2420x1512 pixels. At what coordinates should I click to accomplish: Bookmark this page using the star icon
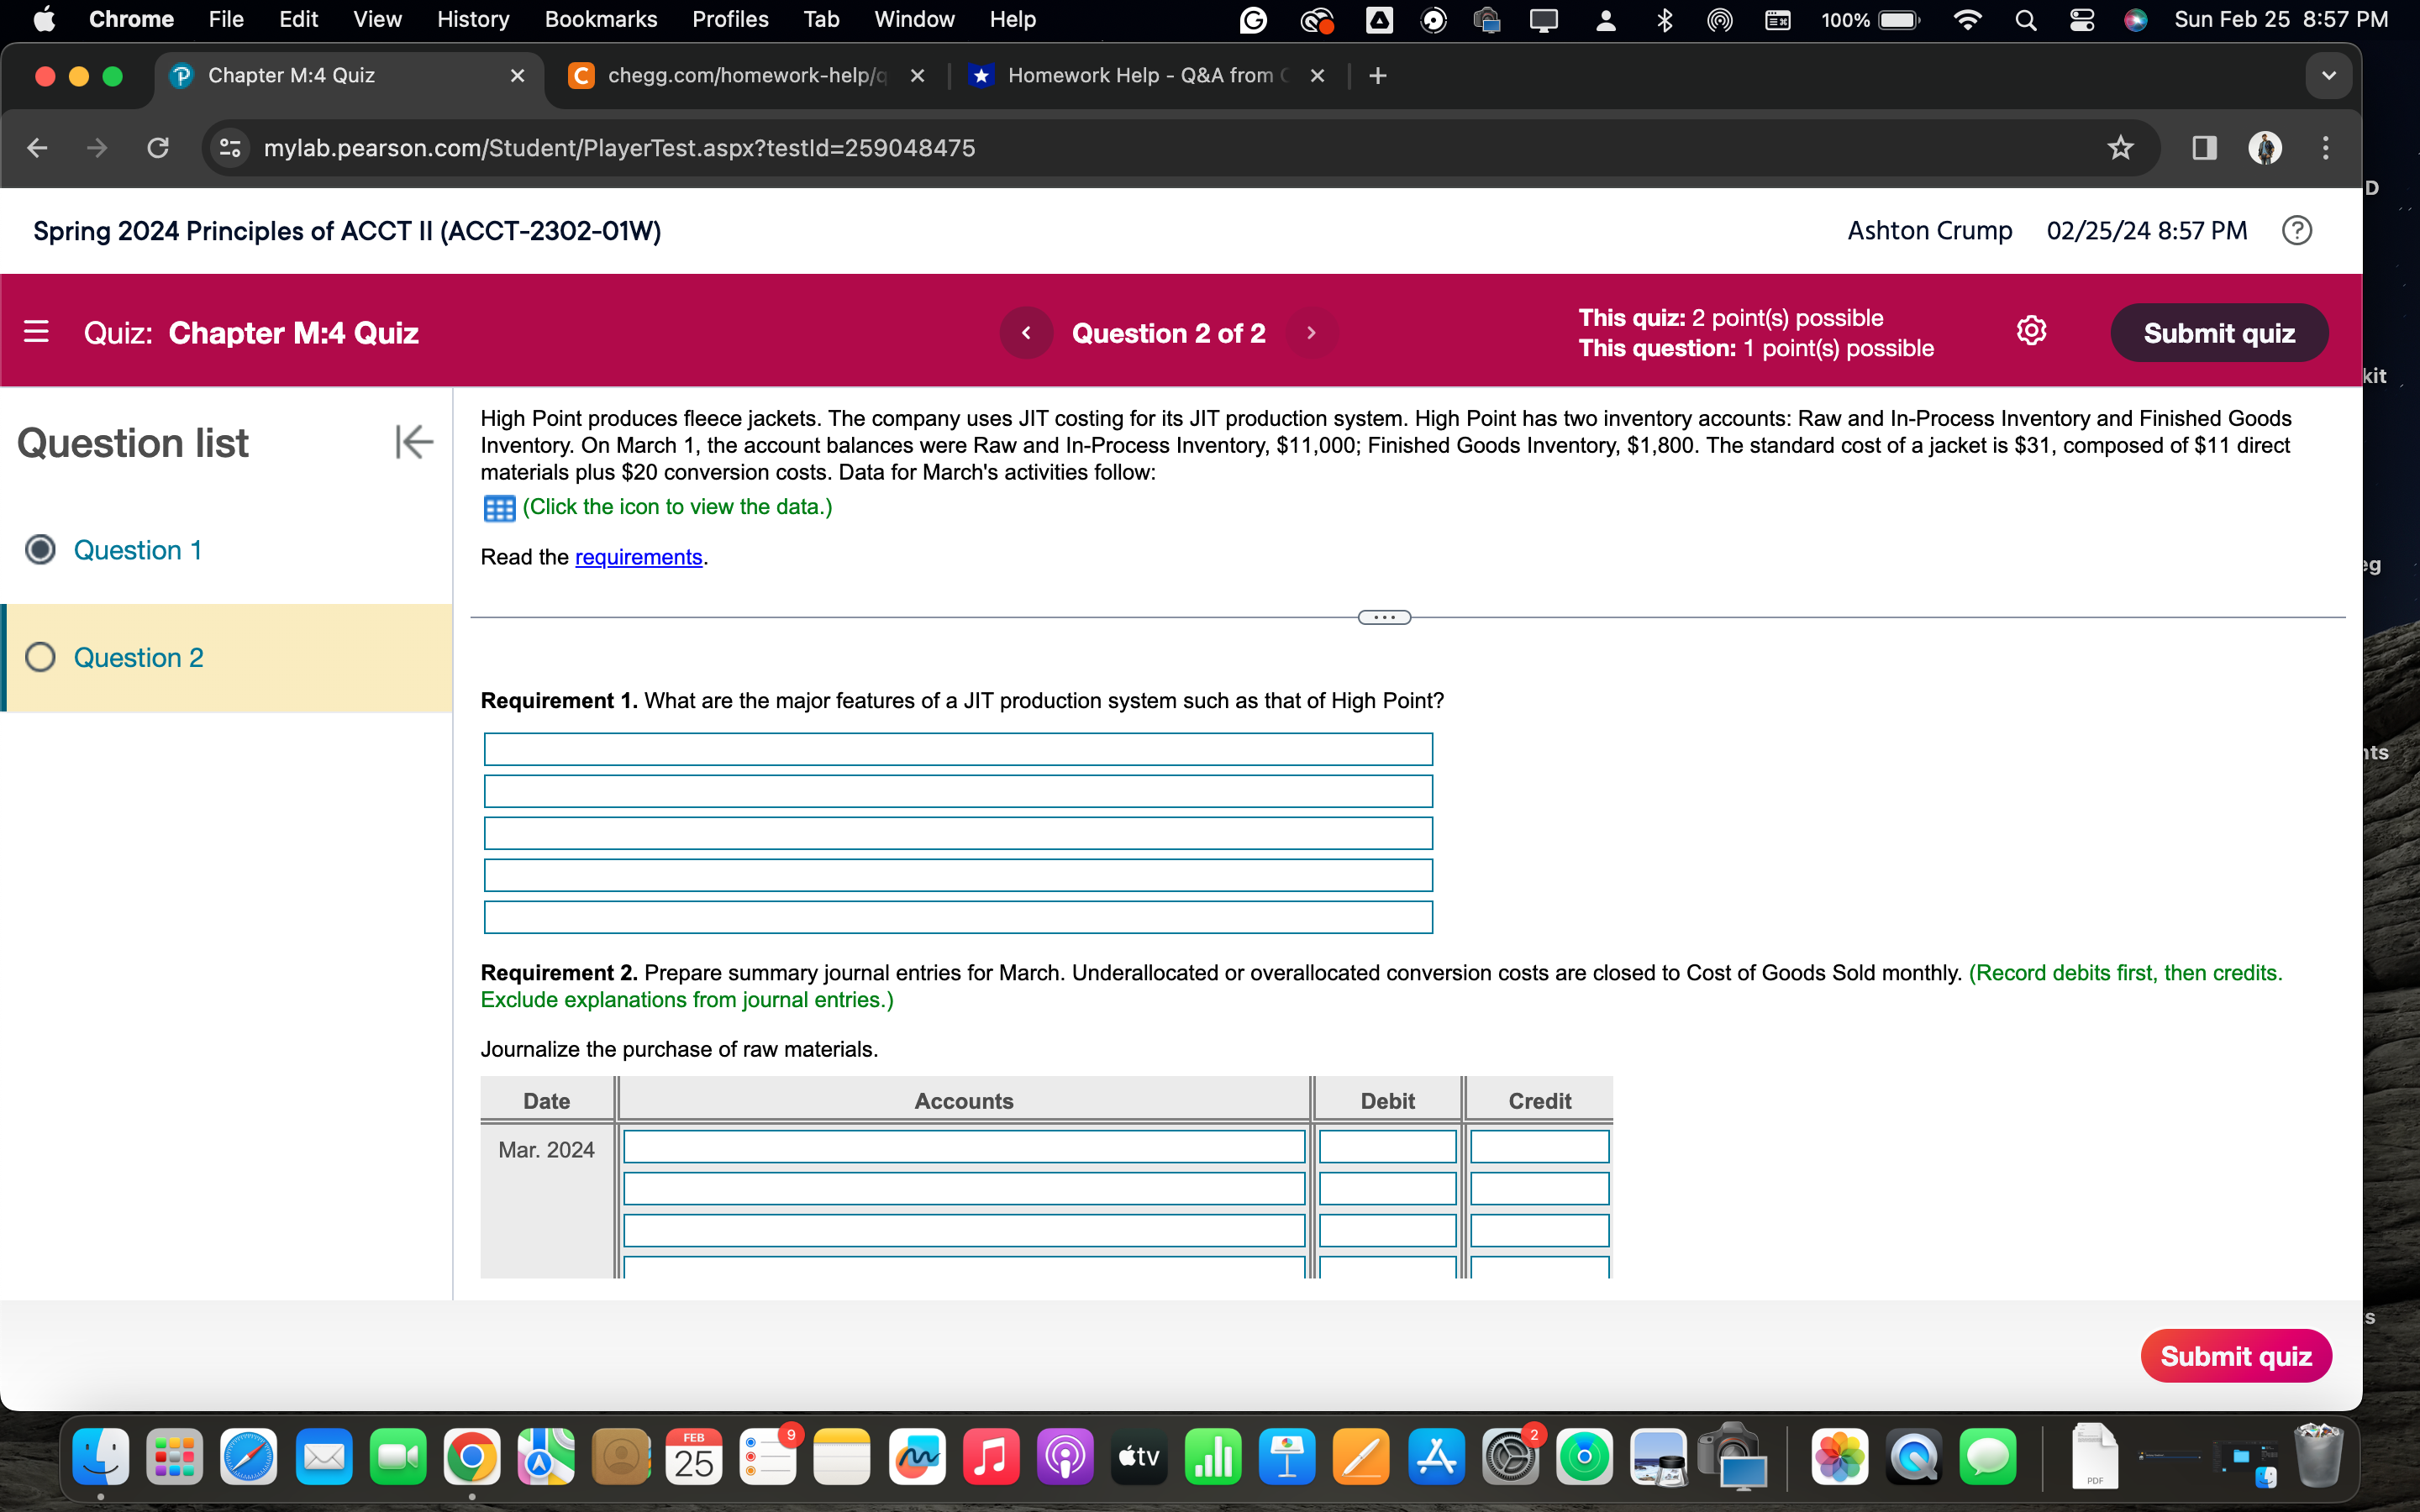tap(2121, 148)
